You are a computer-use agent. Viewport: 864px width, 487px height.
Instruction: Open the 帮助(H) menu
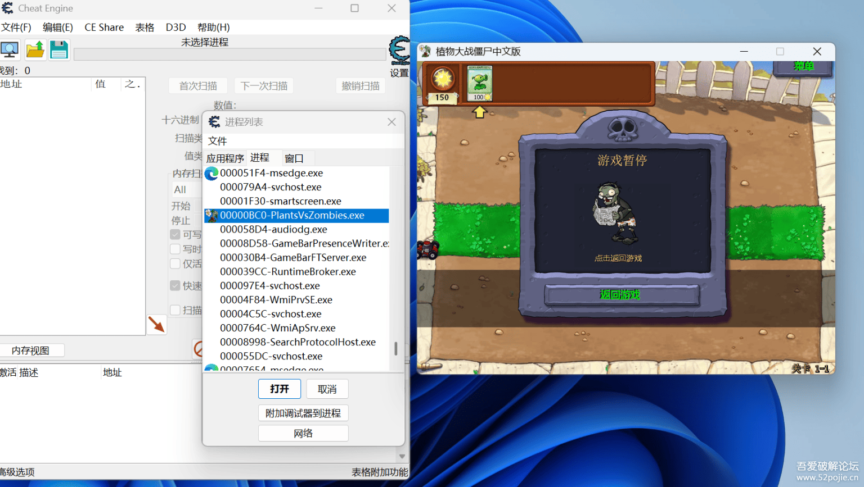tap(214, 28)
